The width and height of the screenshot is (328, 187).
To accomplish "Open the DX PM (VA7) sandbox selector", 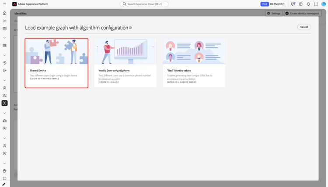I will [x=277, y=4].
